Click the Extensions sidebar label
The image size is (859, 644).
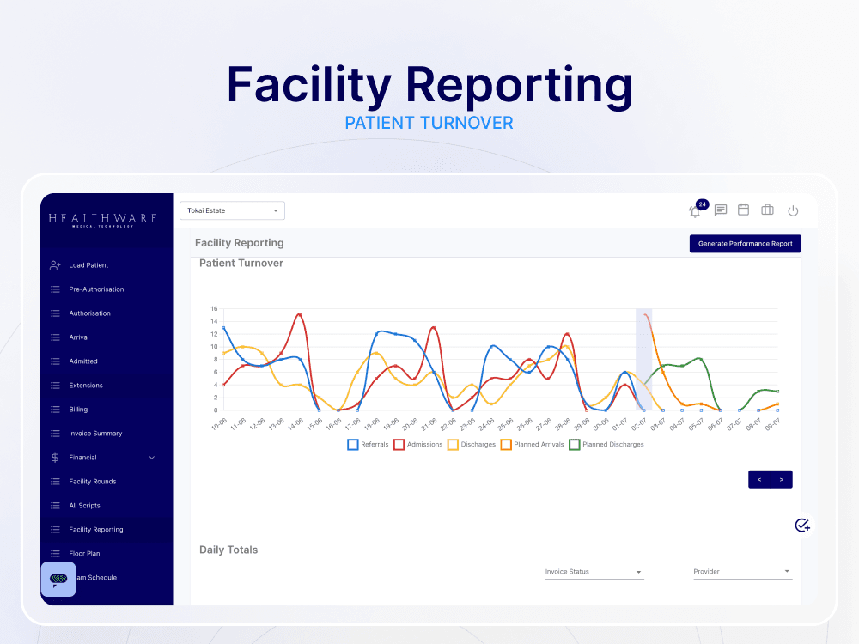tap(85, 386)
